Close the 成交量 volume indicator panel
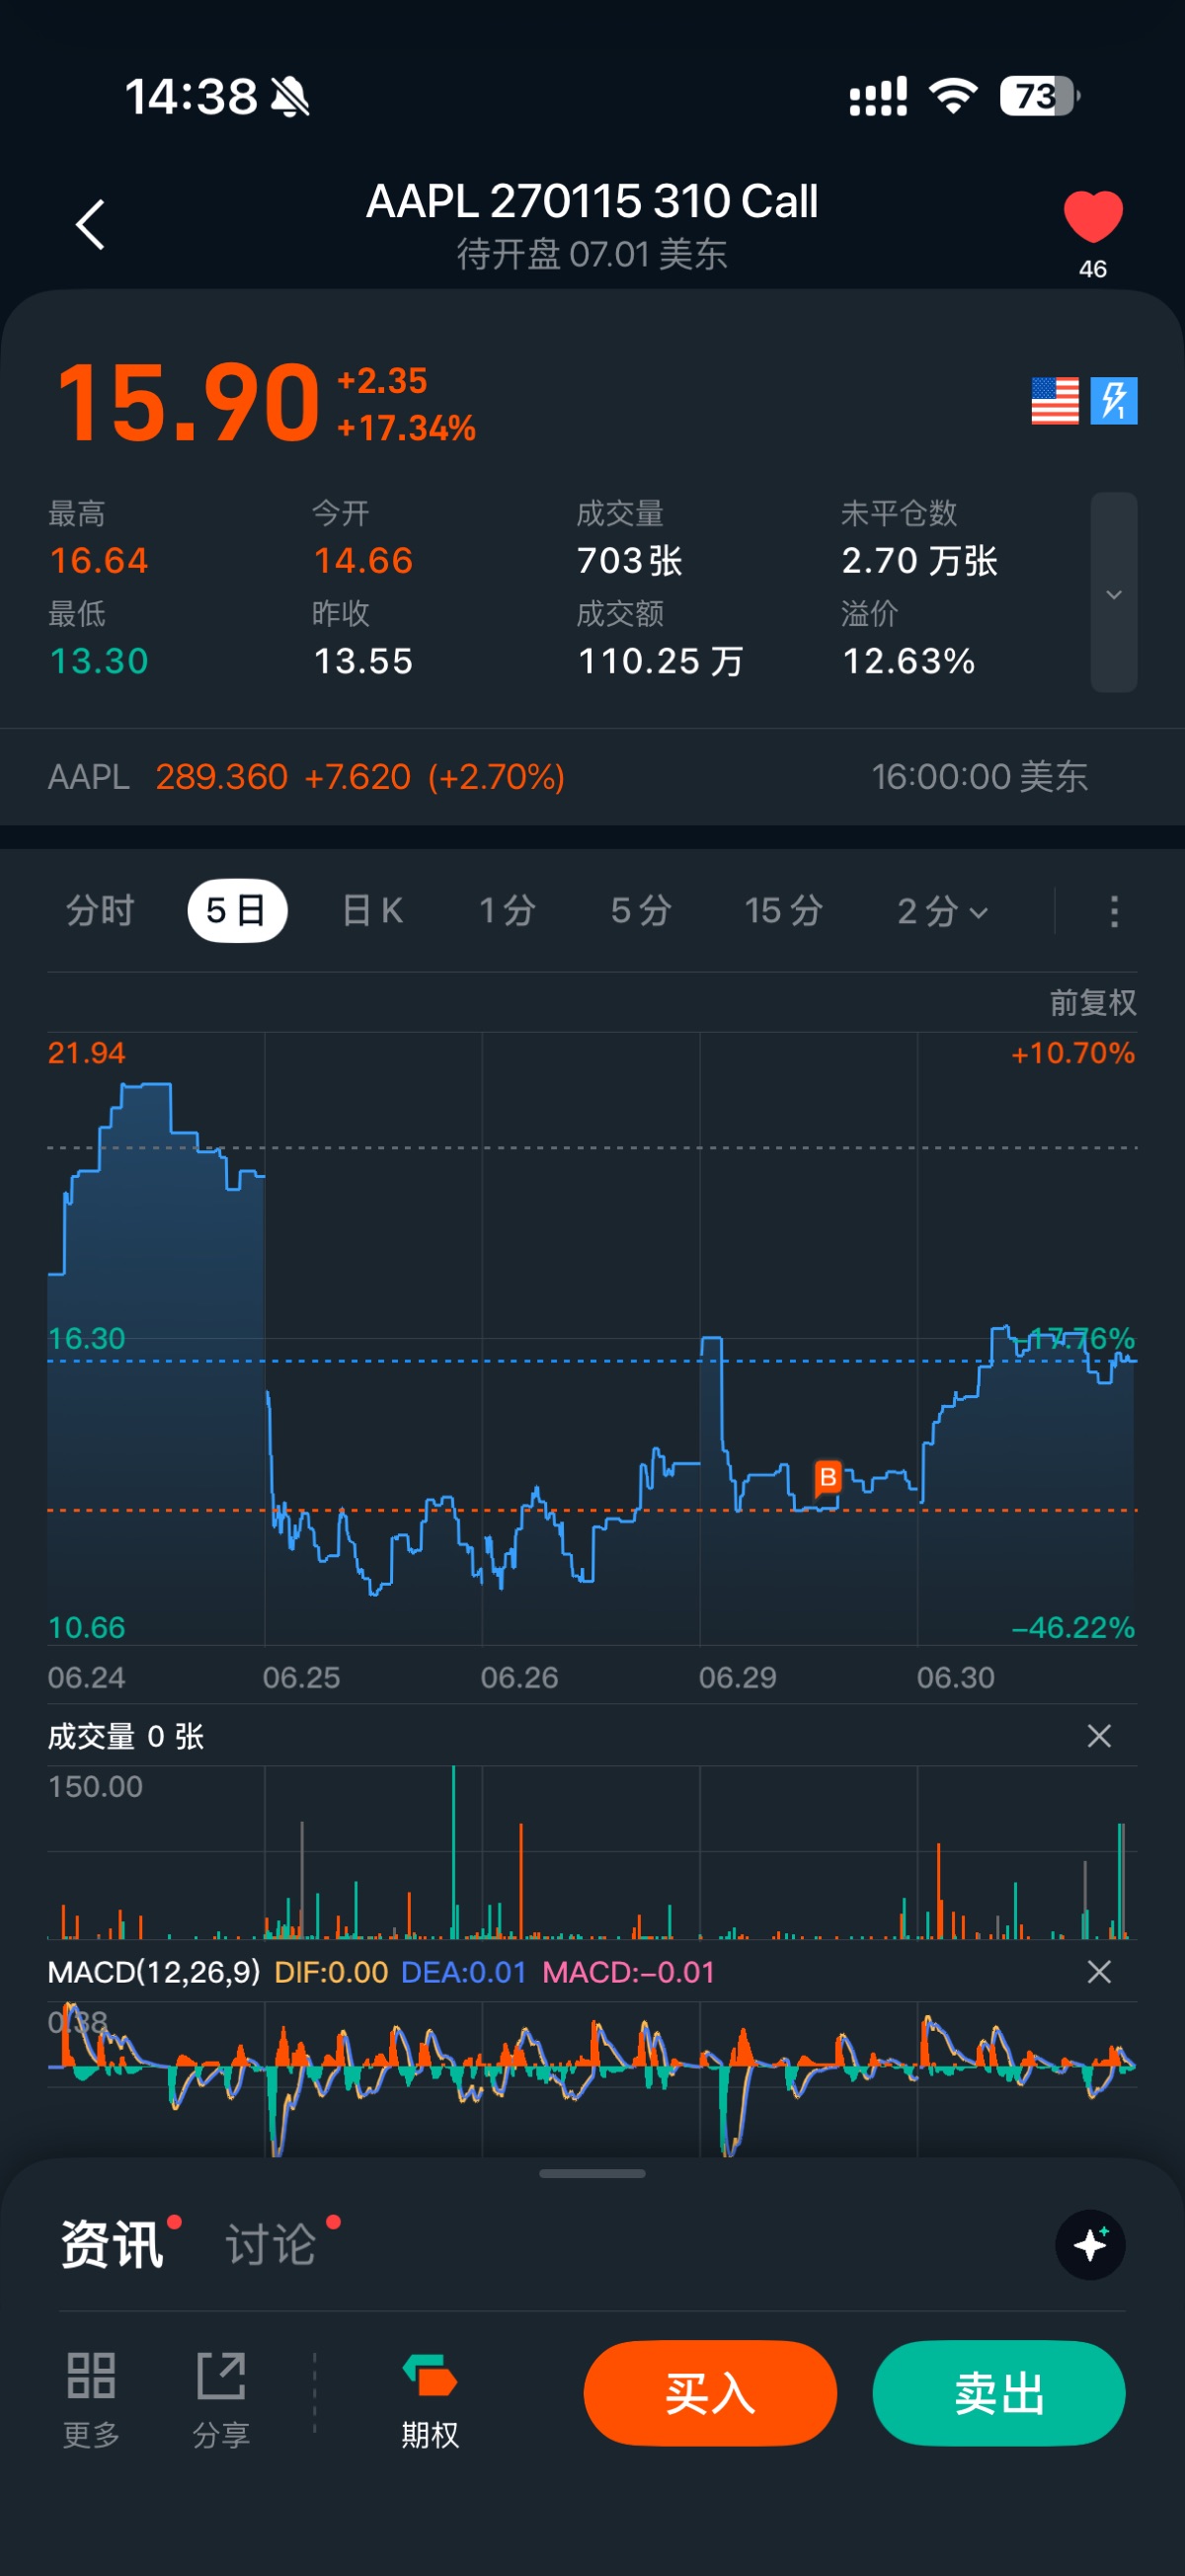The image size is (1185, 2576). click(x=1099, y=1736)
